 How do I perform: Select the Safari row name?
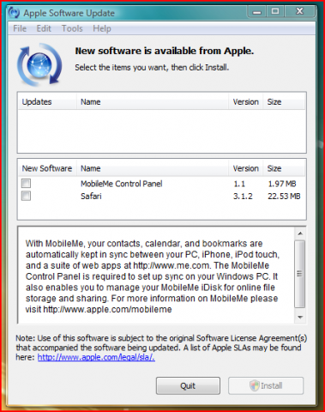[91, 197]
